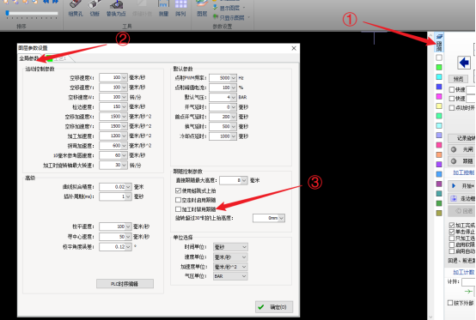
Task: Enable the 只加工选 checkbox
Action: pyautogui.click(x=452, y=238)
